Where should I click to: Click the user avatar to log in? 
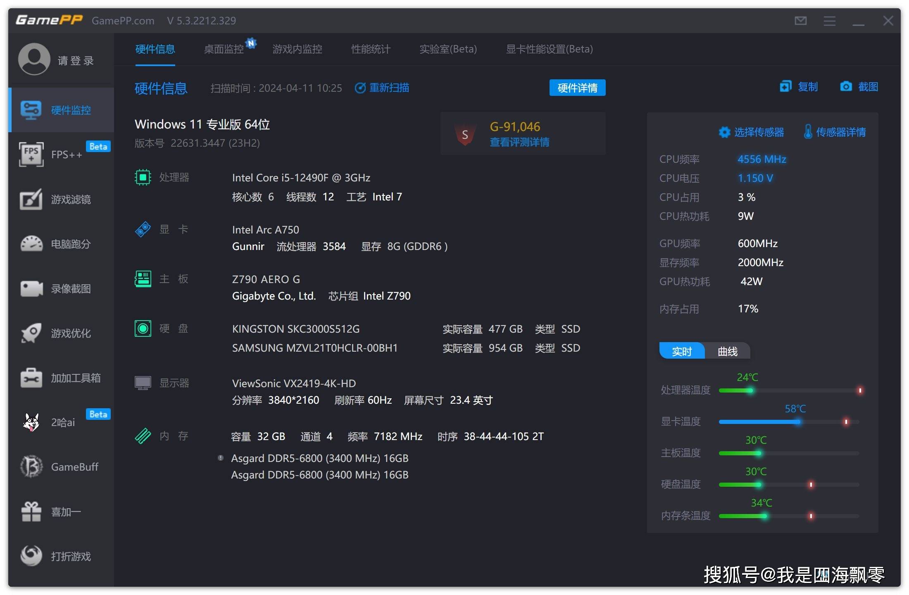point(34,59)
